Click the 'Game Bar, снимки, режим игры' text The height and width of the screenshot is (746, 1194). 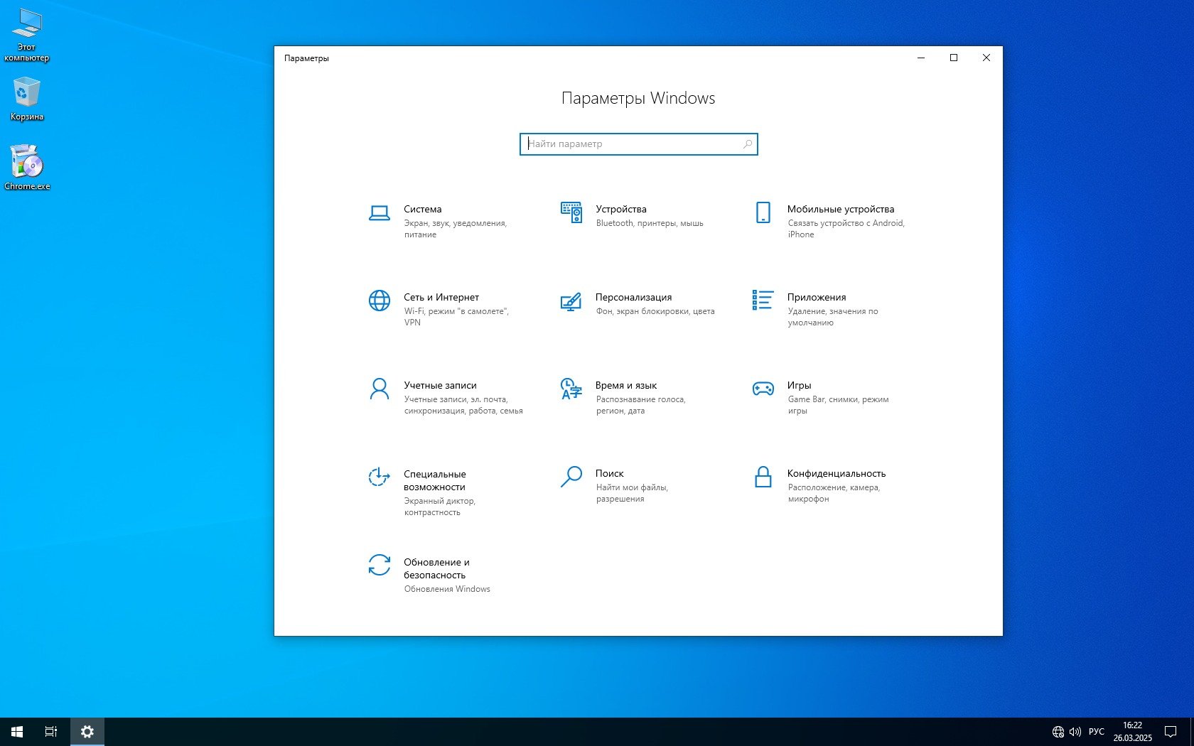tap(838, 405)
